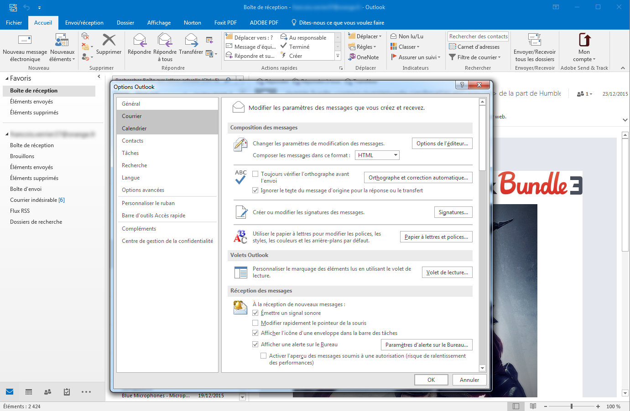Click Orthographe et correction automatique button
Image resolution: width=630 pixels, height=411 pixels.
[x=418, y=178]
